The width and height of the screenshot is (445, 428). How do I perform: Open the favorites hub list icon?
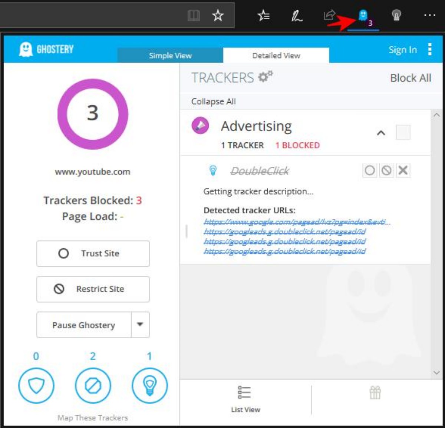[x=264, y=16]
